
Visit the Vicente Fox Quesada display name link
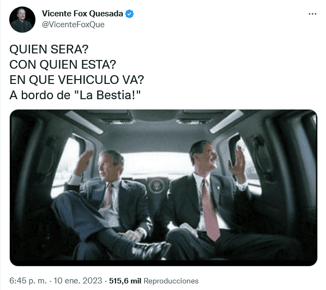click(x=82, y=14)
